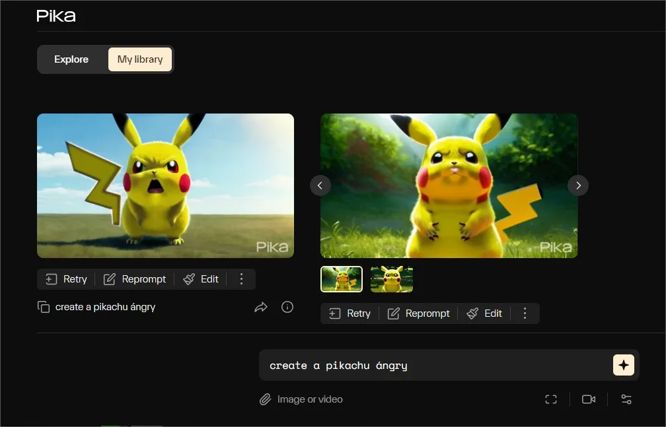Image resolution: width=666 pixels, height=427 pixels.
Task: Play the forest Pikachu video preview
Action: click(449, 185)
